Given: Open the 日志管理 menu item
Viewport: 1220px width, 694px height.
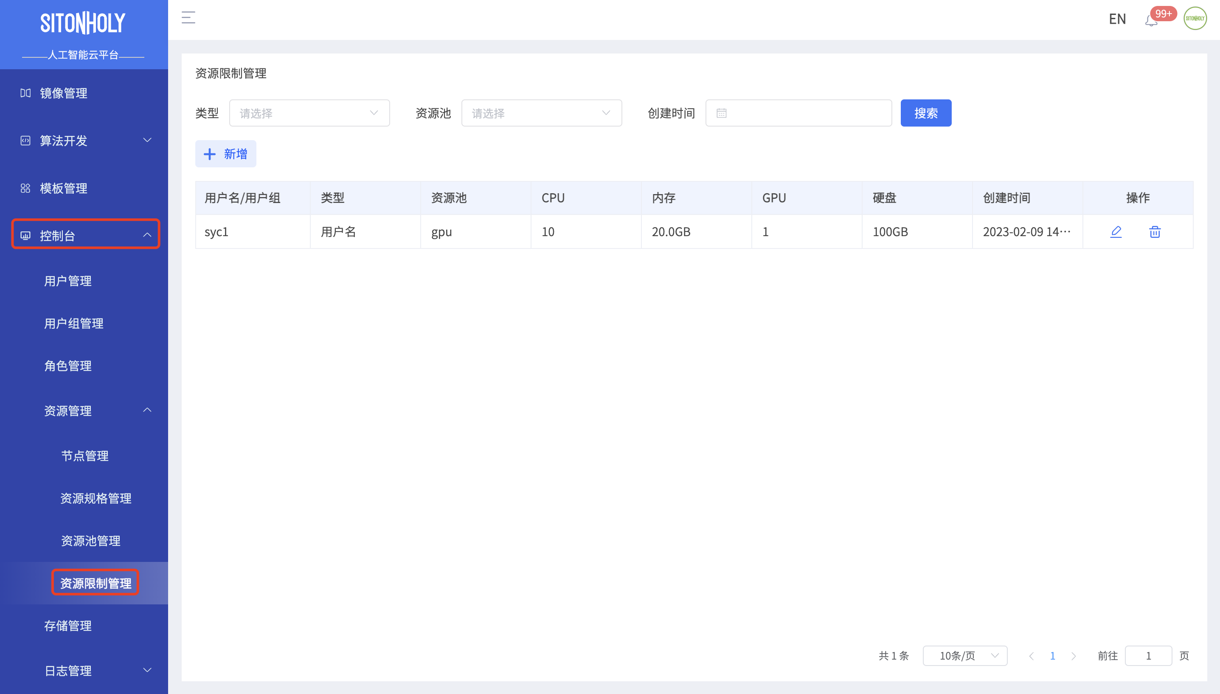Looking at the screenshot, I should (x=84, y=671).
